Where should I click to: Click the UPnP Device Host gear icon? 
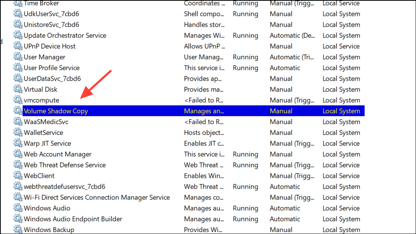click(18, 46)
